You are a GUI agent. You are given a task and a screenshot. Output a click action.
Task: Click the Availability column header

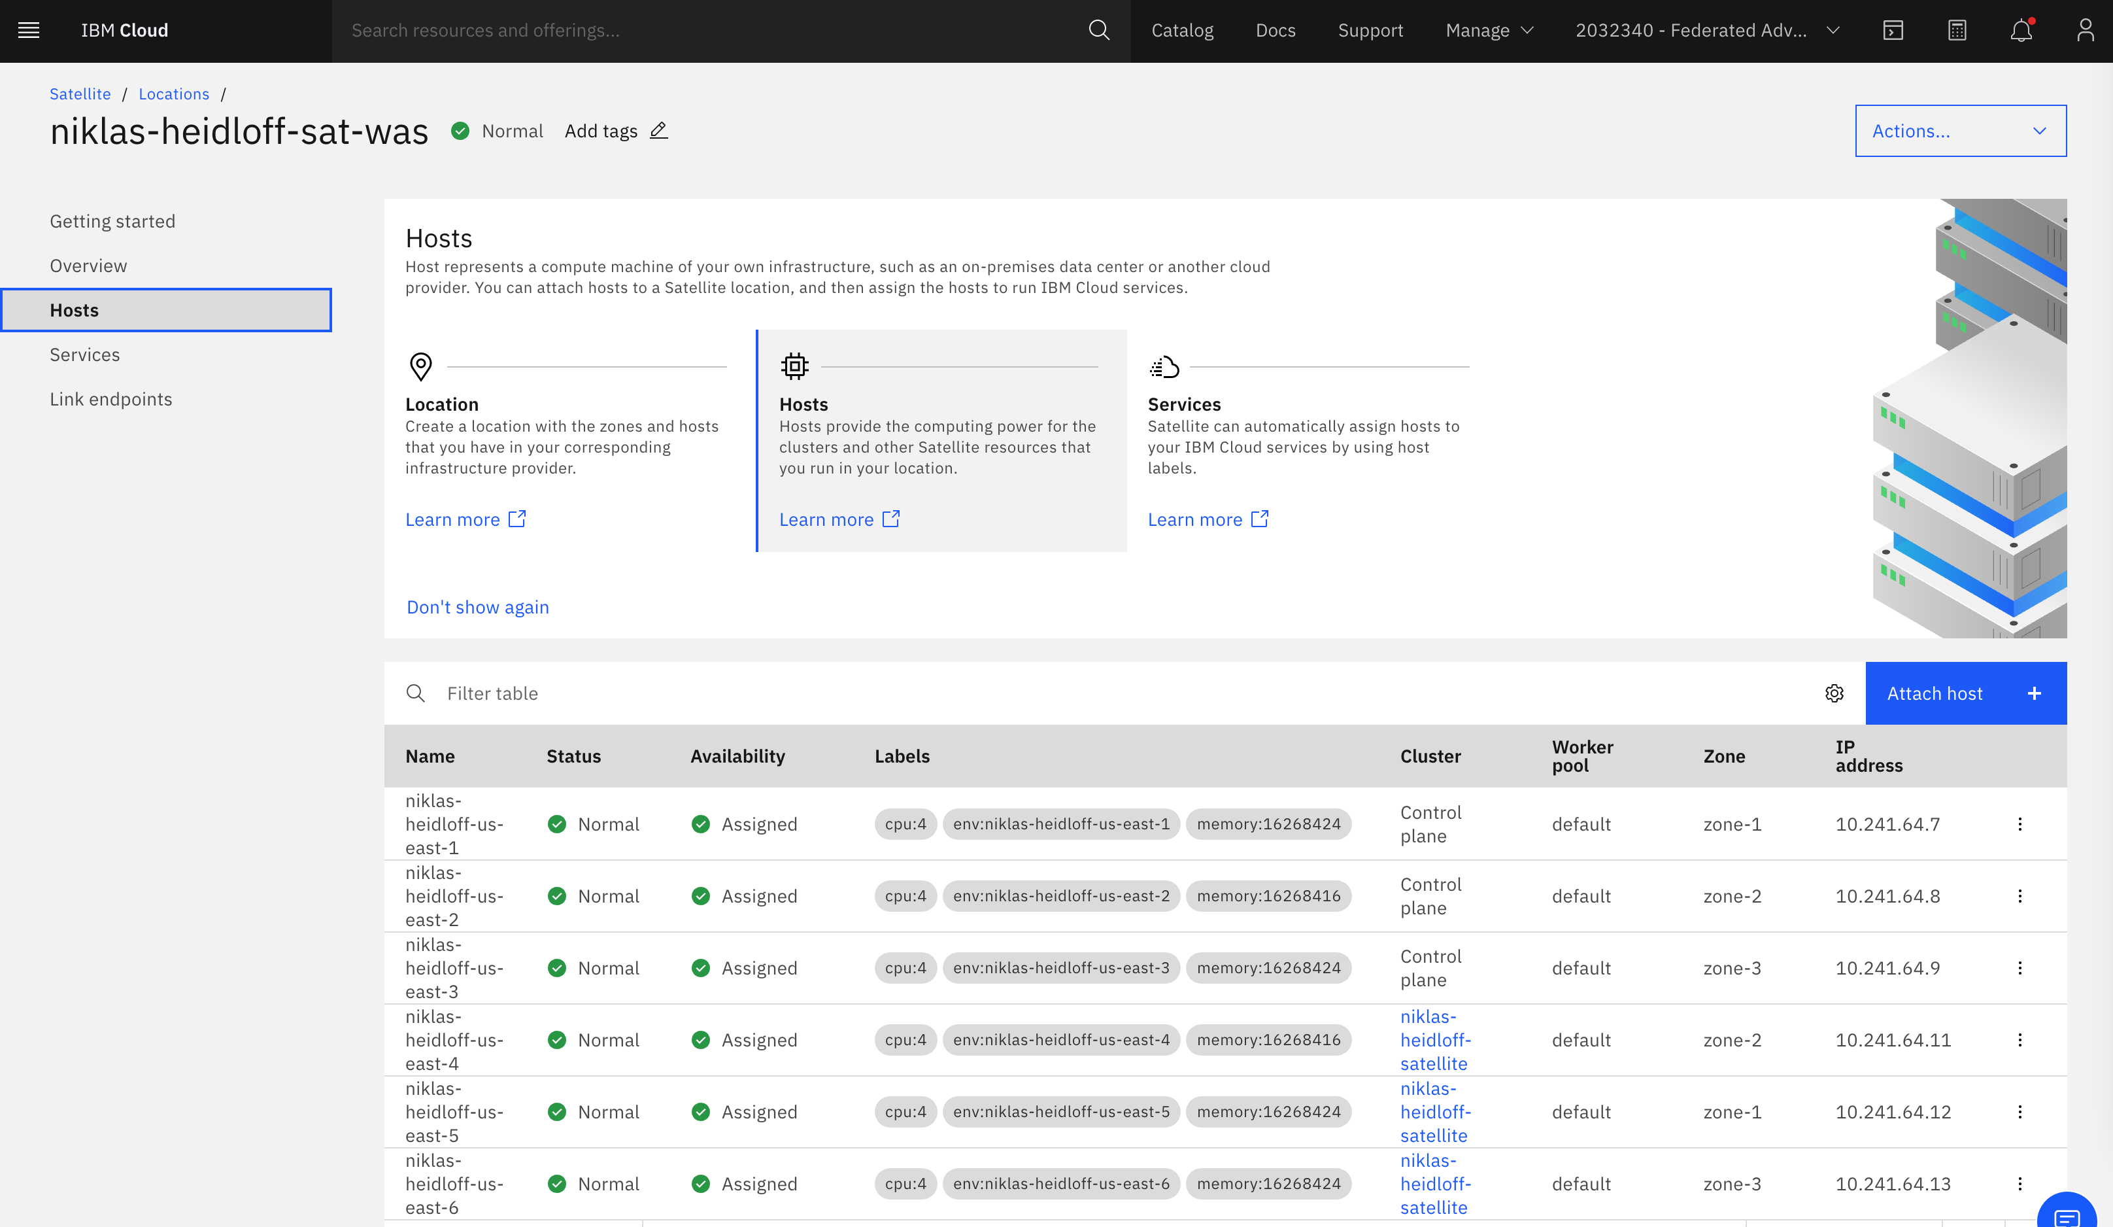pos(738,757)
